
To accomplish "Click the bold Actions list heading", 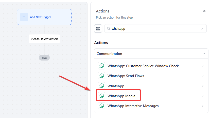I will click(x=101, y=42).
